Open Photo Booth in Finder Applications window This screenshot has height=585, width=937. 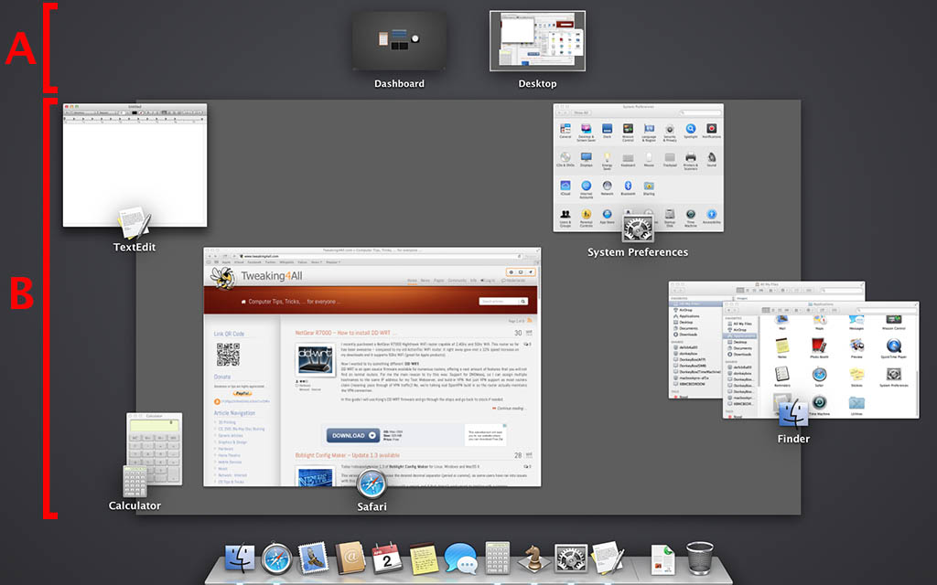819,347
